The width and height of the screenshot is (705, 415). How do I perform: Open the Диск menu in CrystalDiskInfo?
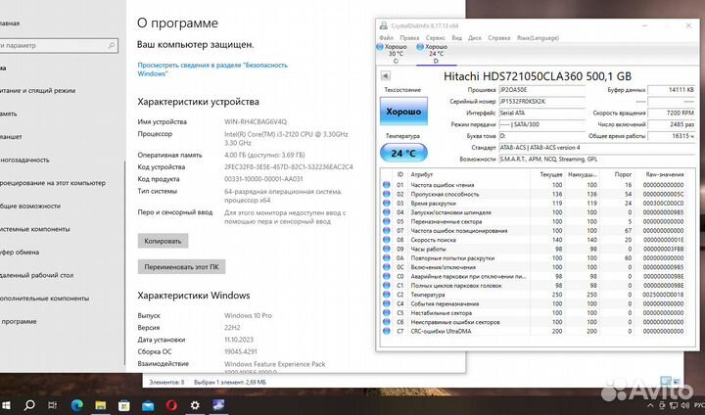coord(474,38)
